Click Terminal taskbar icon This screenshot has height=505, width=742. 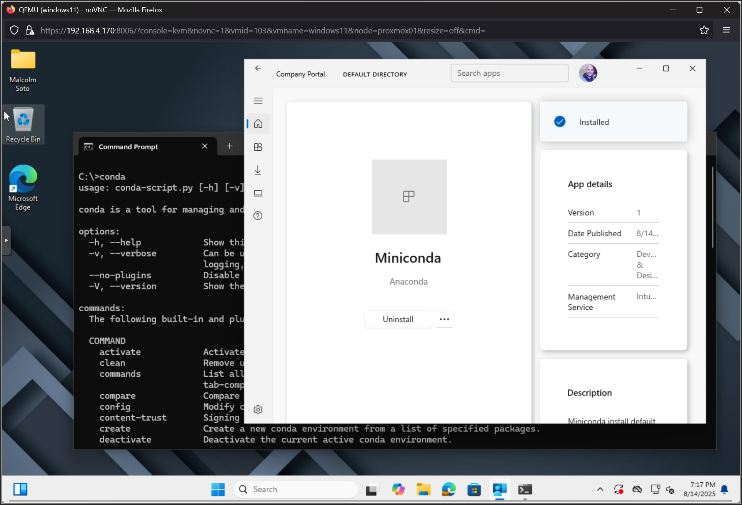pos(525,489)
